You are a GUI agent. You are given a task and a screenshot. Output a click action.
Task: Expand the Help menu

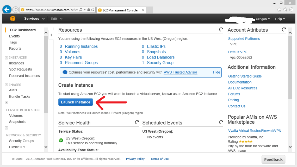pyautogui.click(x=280, y=19)
